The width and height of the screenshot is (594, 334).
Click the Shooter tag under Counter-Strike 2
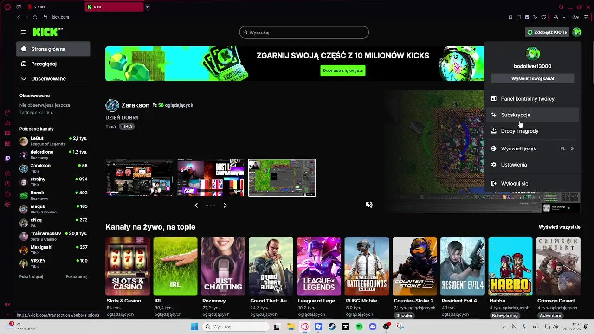404,315
